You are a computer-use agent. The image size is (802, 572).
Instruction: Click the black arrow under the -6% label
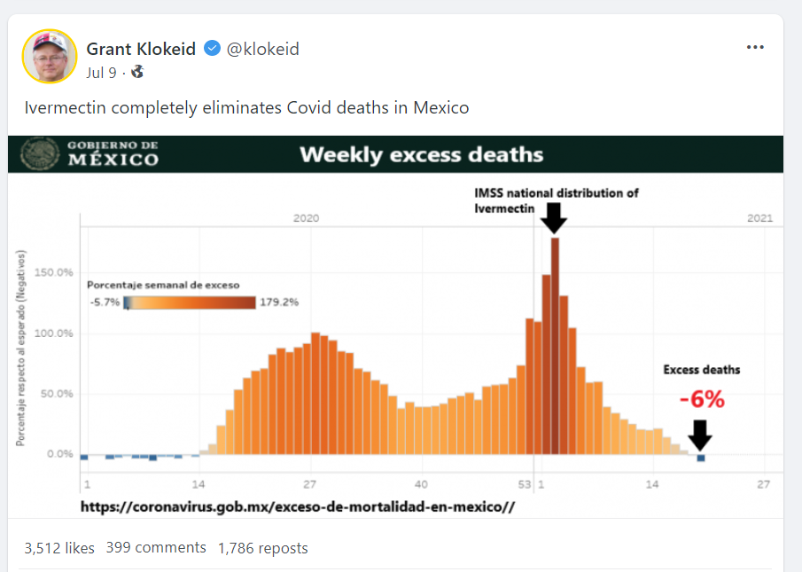700,435
